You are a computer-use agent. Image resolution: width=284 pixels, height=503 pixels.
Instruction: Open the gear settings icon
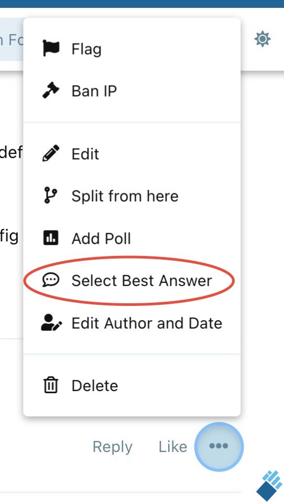coord(262,39)
